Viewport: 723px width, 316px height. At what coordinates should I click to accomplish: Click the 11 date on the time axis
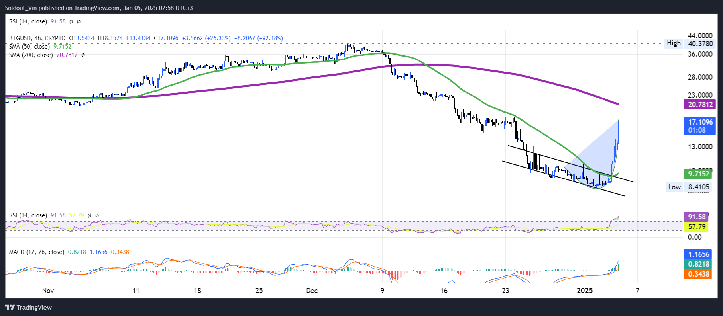tap(136, 291)
